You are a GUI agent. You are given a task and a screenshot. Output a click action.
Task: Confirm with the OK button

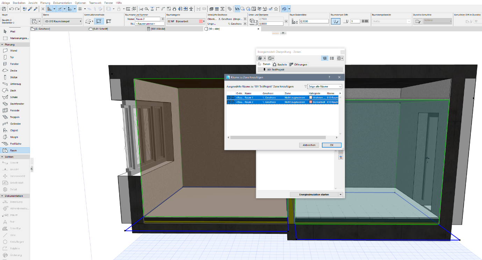(331, 145)
